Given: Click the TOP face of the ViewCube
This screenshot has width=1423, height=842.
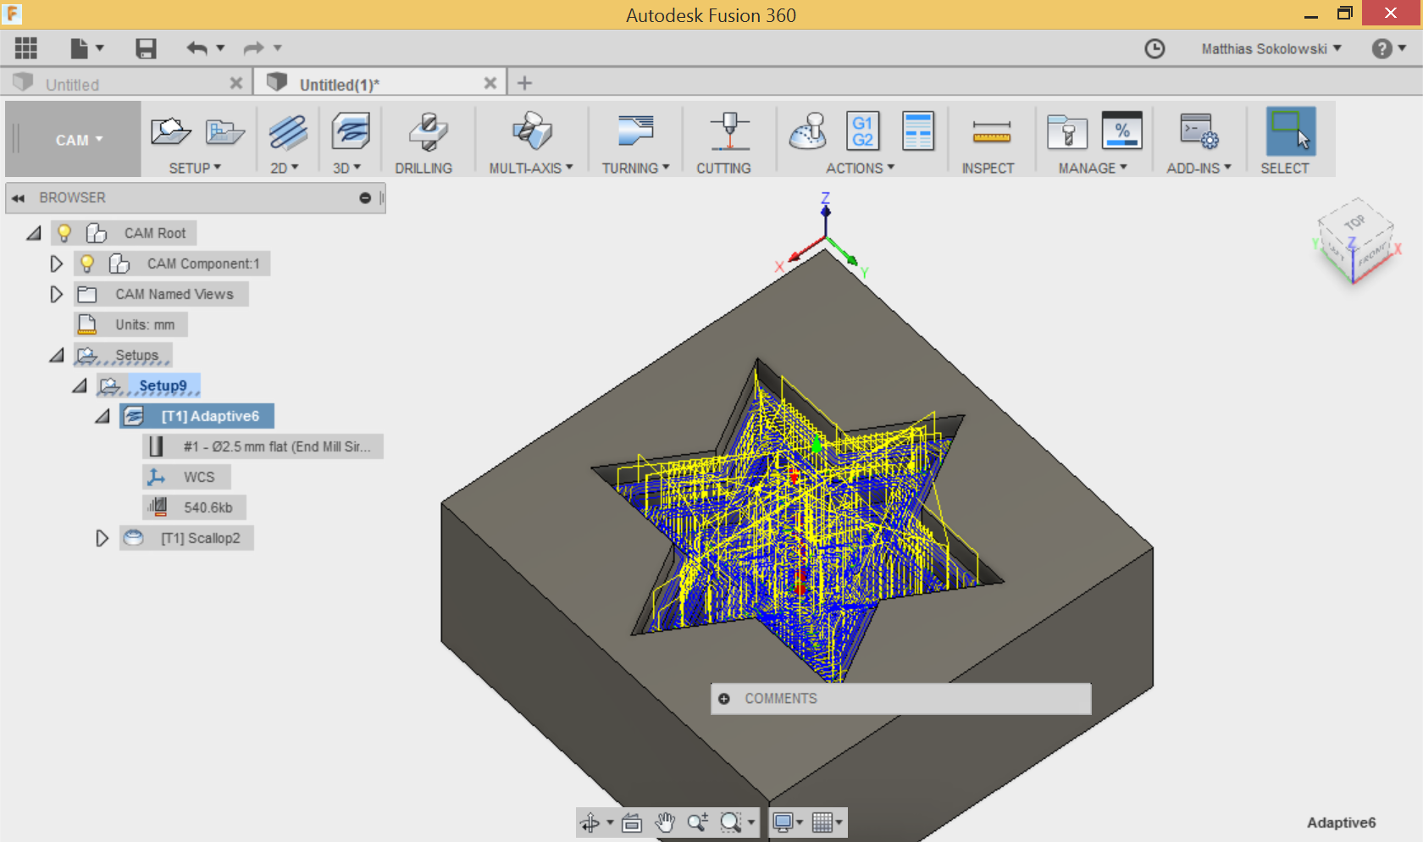Looking at the screenshot, I should tap(1355, 222).
